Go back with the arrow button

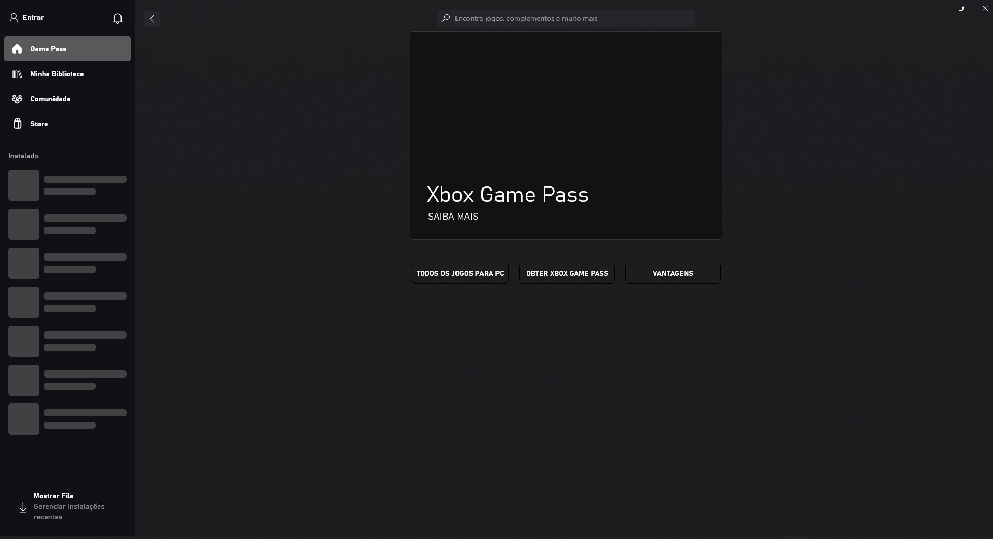point(152,19)
